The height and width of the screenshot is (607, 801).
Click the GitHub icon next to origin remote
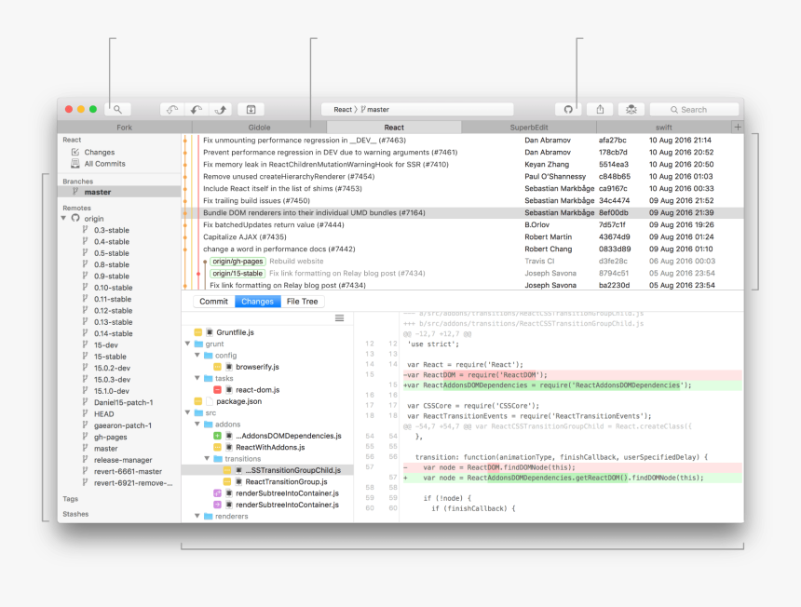pyautogui.click(x=76, y=219)
